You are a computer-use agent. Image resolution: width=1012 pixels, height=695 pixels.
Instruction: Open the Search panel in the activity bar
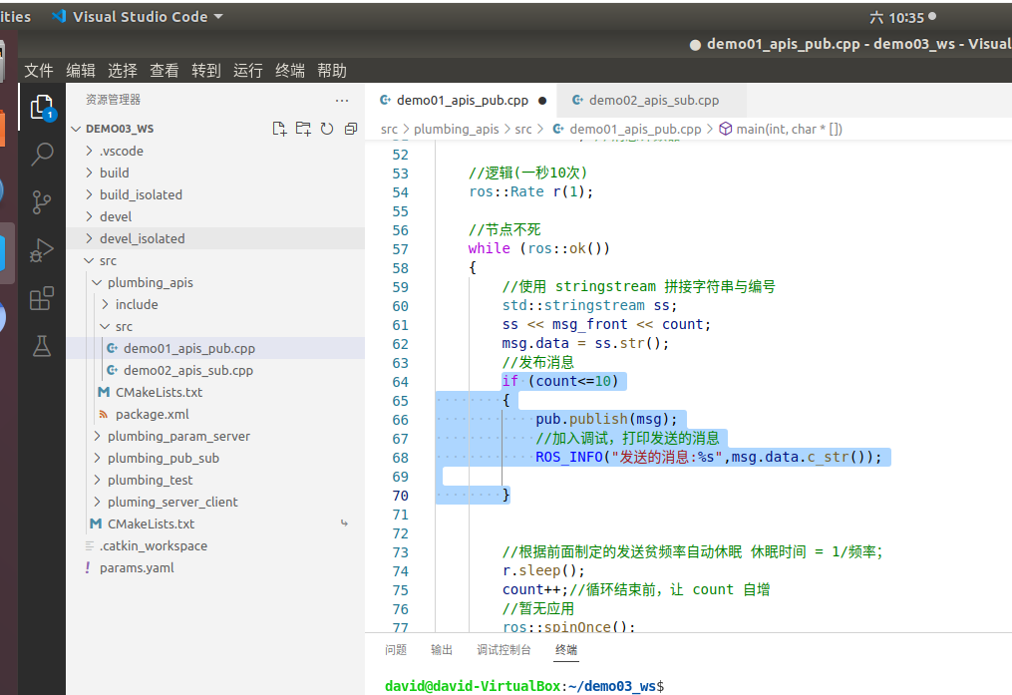(41, 153)
